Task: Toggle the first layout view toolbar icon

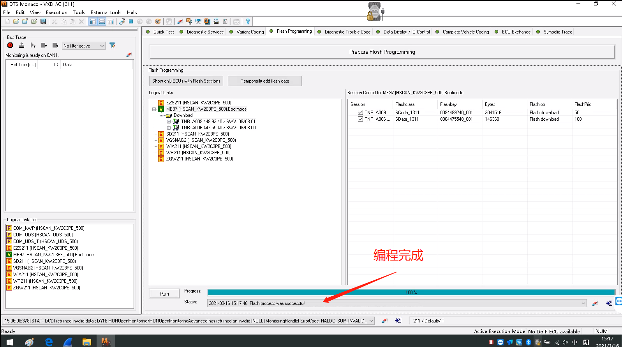Action: point(93,21)
